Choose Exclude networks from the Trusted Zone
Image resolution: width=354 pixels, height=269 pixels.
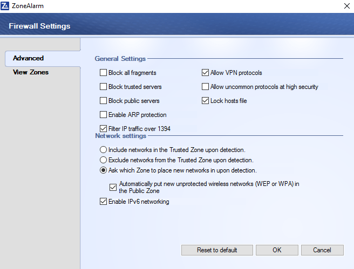pos(103,160)
